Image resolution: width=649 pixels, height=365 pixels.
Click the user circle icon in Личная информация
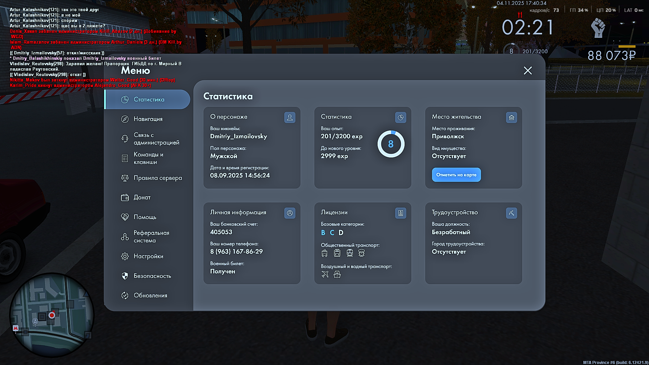[x=290, y=213]
